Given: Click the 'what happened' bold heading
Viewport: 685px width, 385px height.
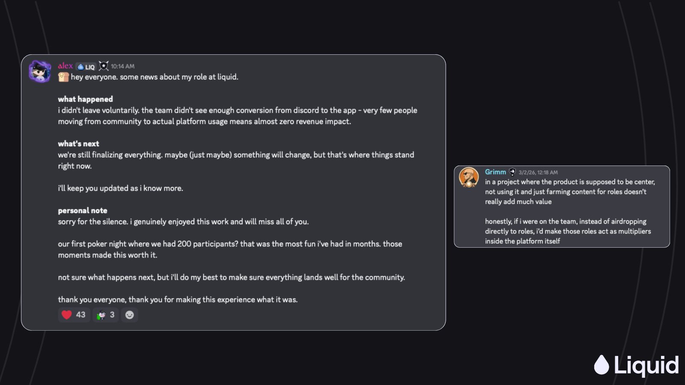Looking at the screenshot, I should pyautogui.click(x=86, y=99).
